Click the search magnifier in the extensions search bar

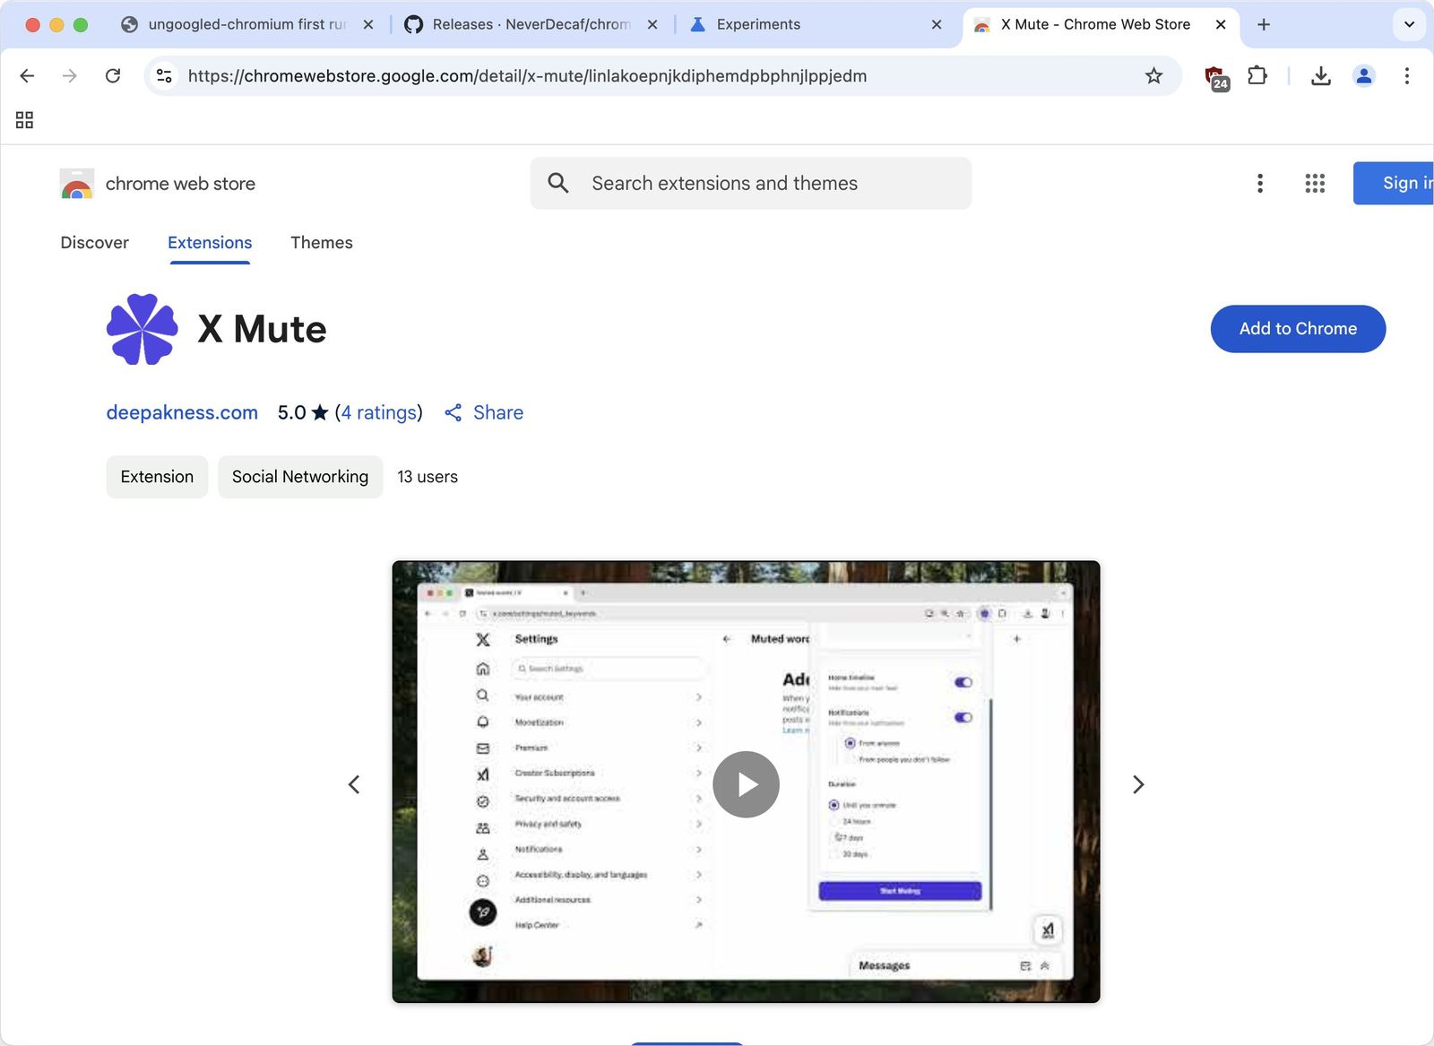(557, 183)
